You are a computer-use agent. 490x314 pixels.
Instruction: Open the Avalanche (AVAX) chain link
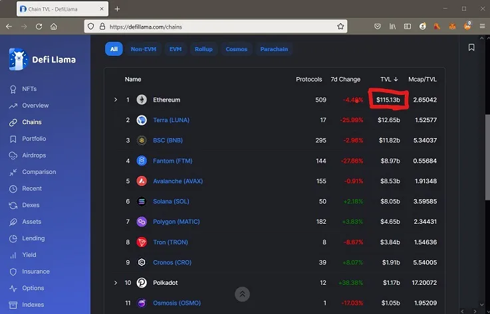coord(178,181)
